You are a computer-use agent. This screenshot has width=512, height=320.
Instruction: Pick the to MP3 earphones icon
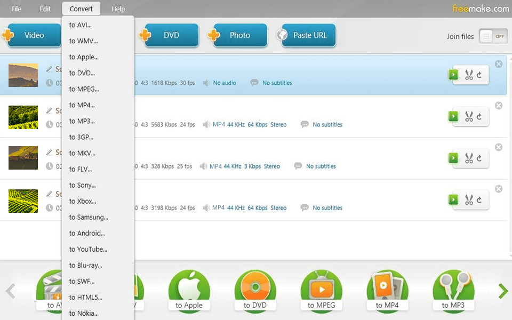pos(453,291)
